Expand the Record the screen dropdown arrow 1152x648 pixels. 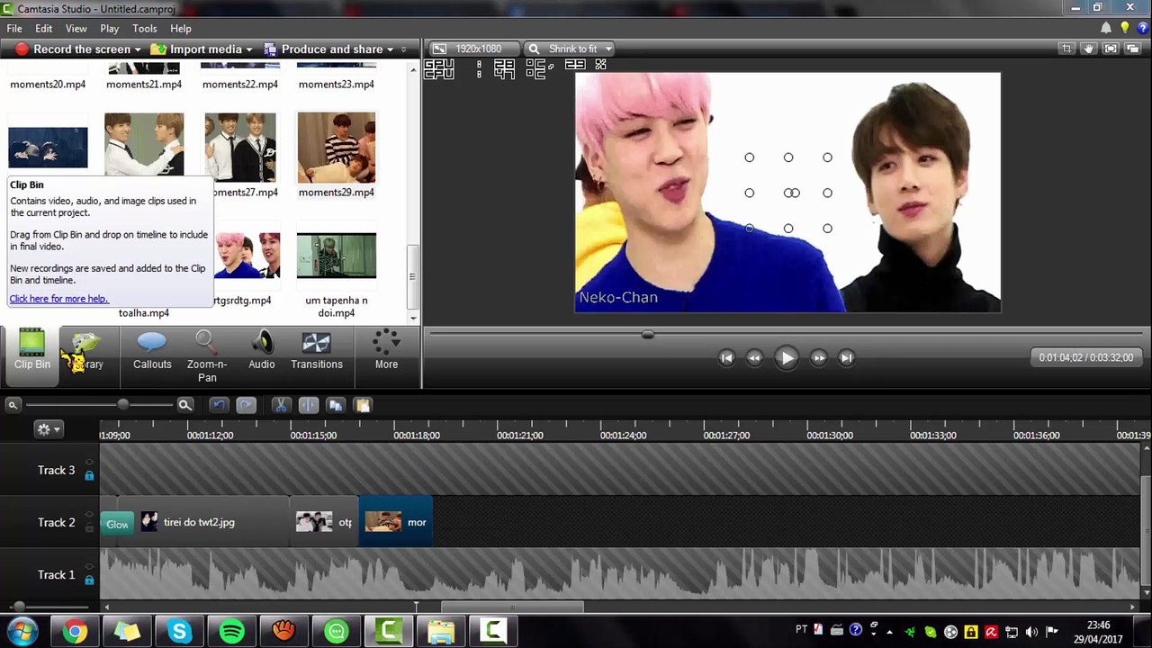click(x=138, y=49)
